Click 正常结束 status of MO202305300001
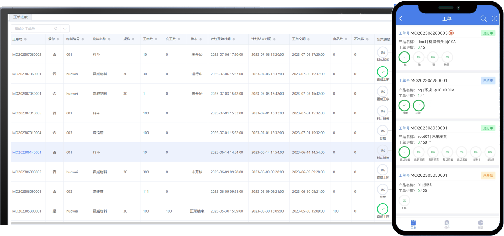 (197, 211)
